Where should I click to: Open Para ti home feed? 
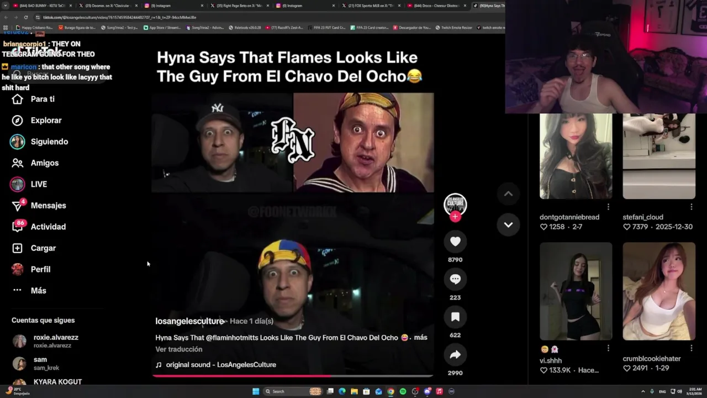point(33,99)
